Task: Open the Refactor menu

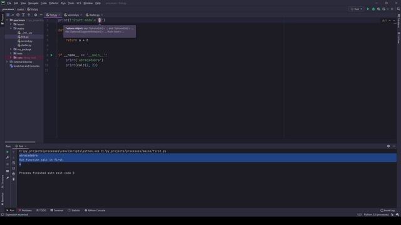Action: [54, 3]
